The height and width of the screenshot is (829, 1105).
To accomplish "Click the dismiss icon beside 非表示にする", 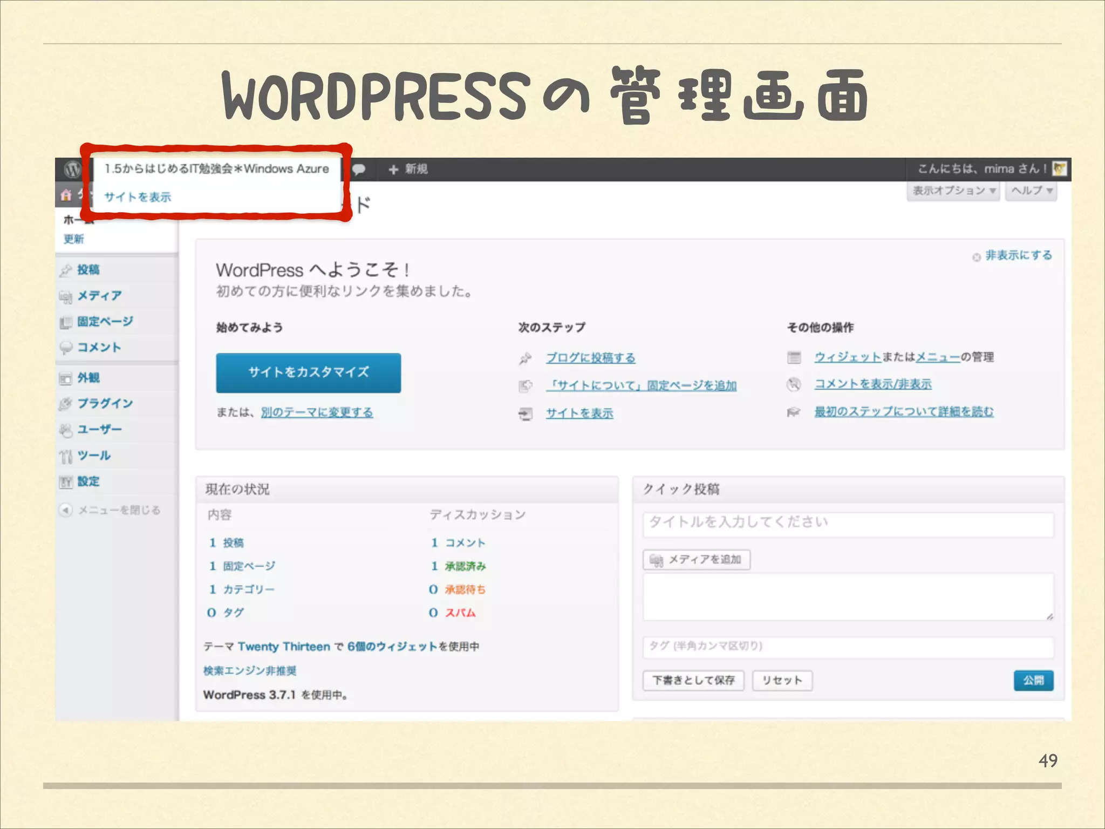I will (x=977, y=257).
